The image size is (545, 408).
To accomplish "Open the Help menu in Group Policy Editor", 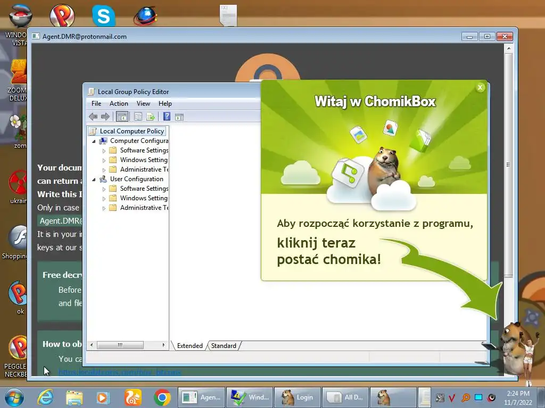I will [165, 104].
